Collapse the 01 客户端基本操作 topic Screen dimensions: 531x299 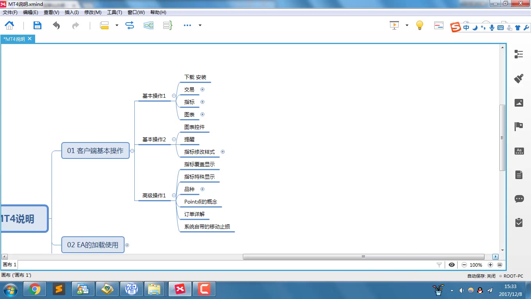pos(132,151)
